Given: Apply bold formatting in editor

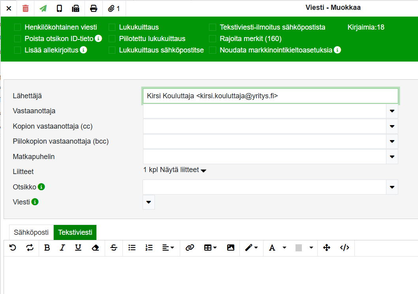Looking at the screenshot, I should tap(47, 247).
